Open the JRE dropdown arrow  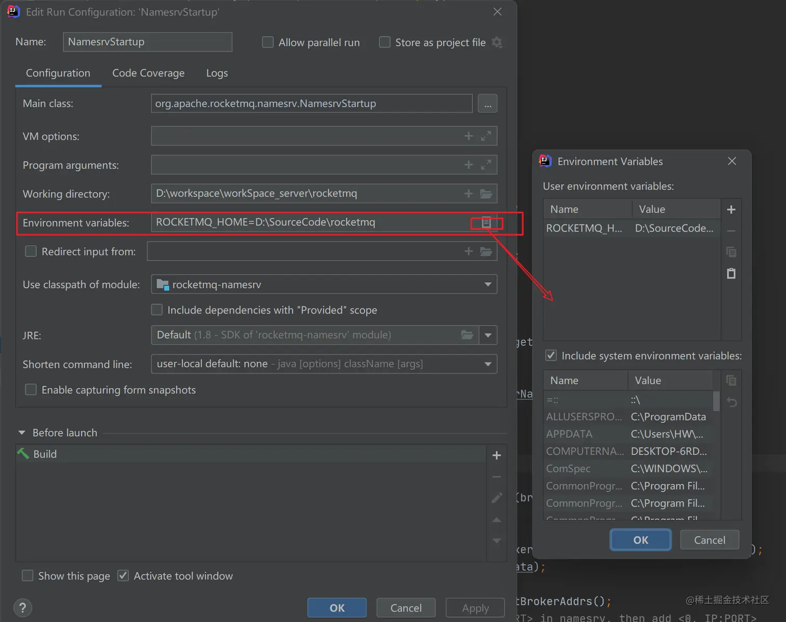click(488, 335)
